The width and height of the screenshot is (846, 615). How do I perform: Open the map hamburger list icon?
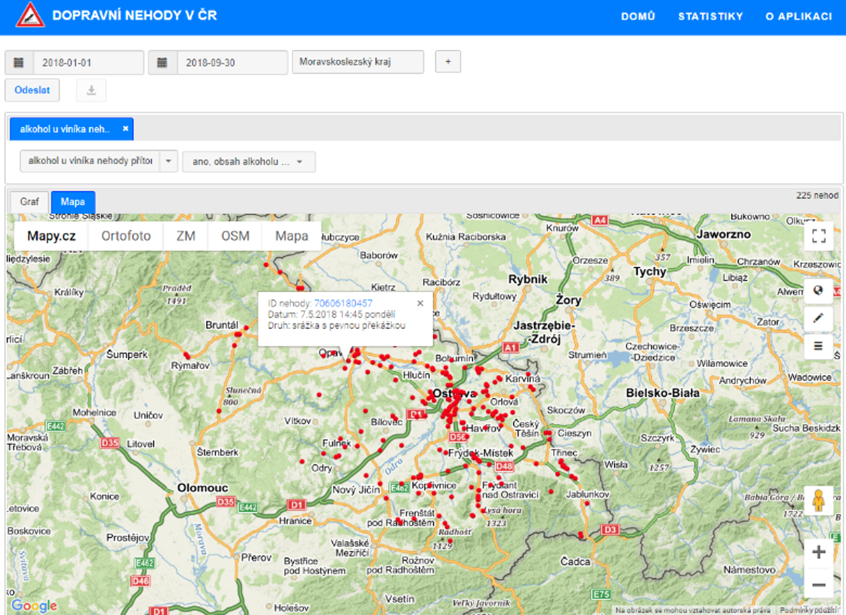(818, 346)
